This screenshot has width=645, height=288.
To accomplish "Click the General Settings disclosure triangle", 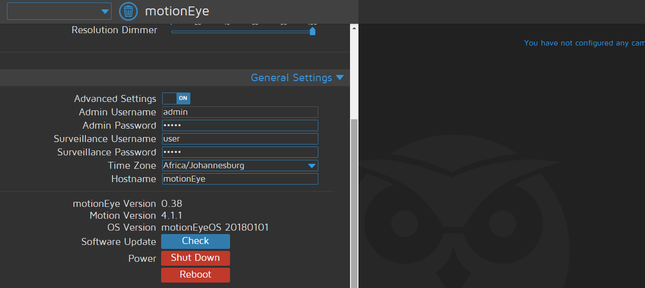I will (x=340, y=78).
